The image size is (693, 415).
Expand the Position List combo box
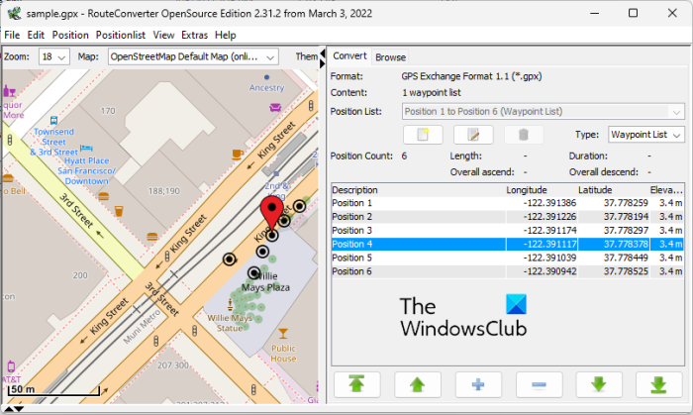(542, 111)
